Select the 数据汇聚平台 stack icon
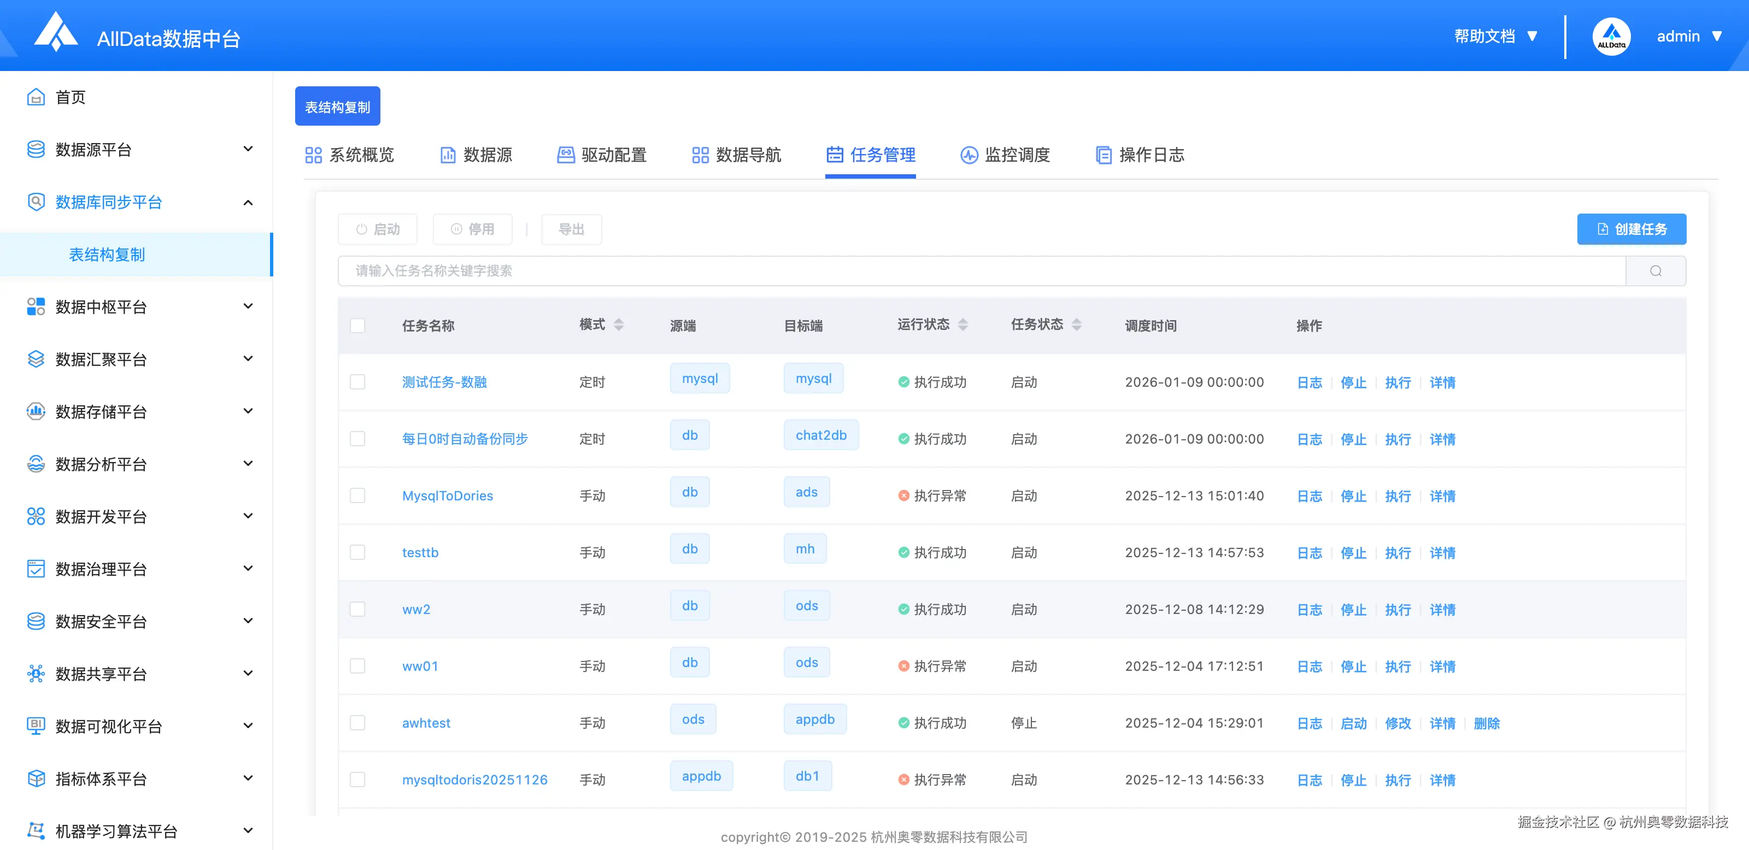 coord(36,359)
